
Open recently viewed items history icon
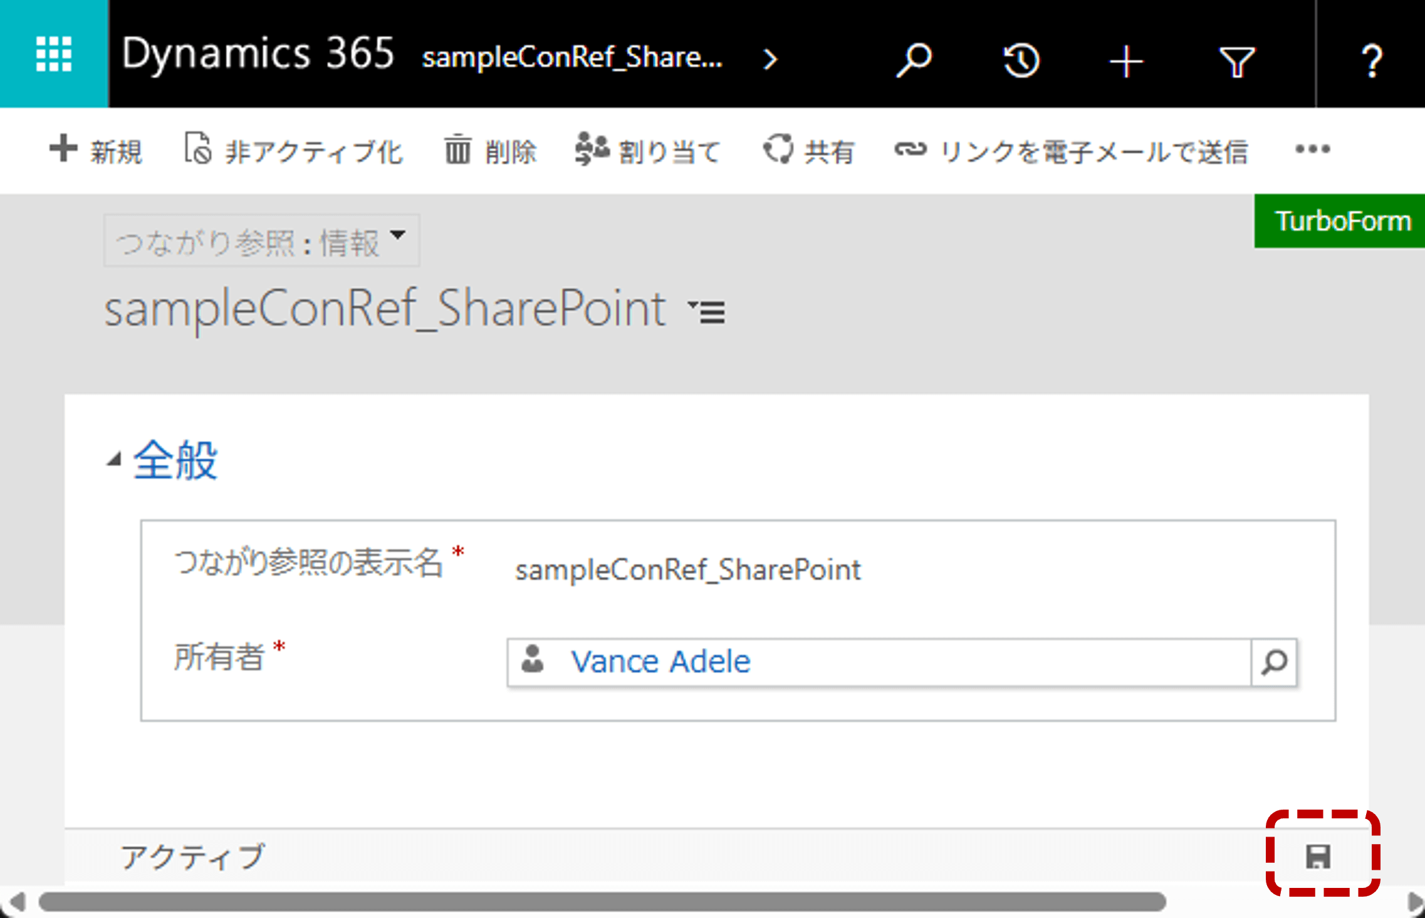pos(1021,61)
